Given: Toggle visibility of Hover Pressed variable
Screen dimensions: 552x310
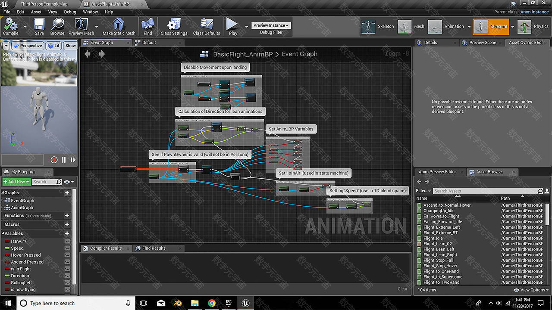Looking at the screenshot, I should [67, 255].
